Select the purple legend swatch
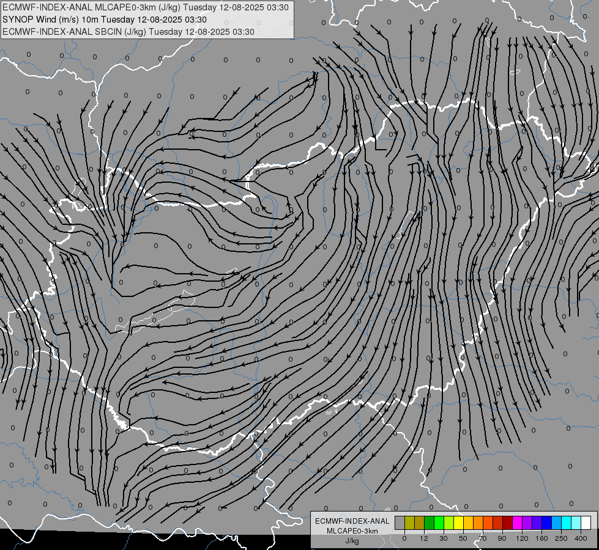 [527, 522]
